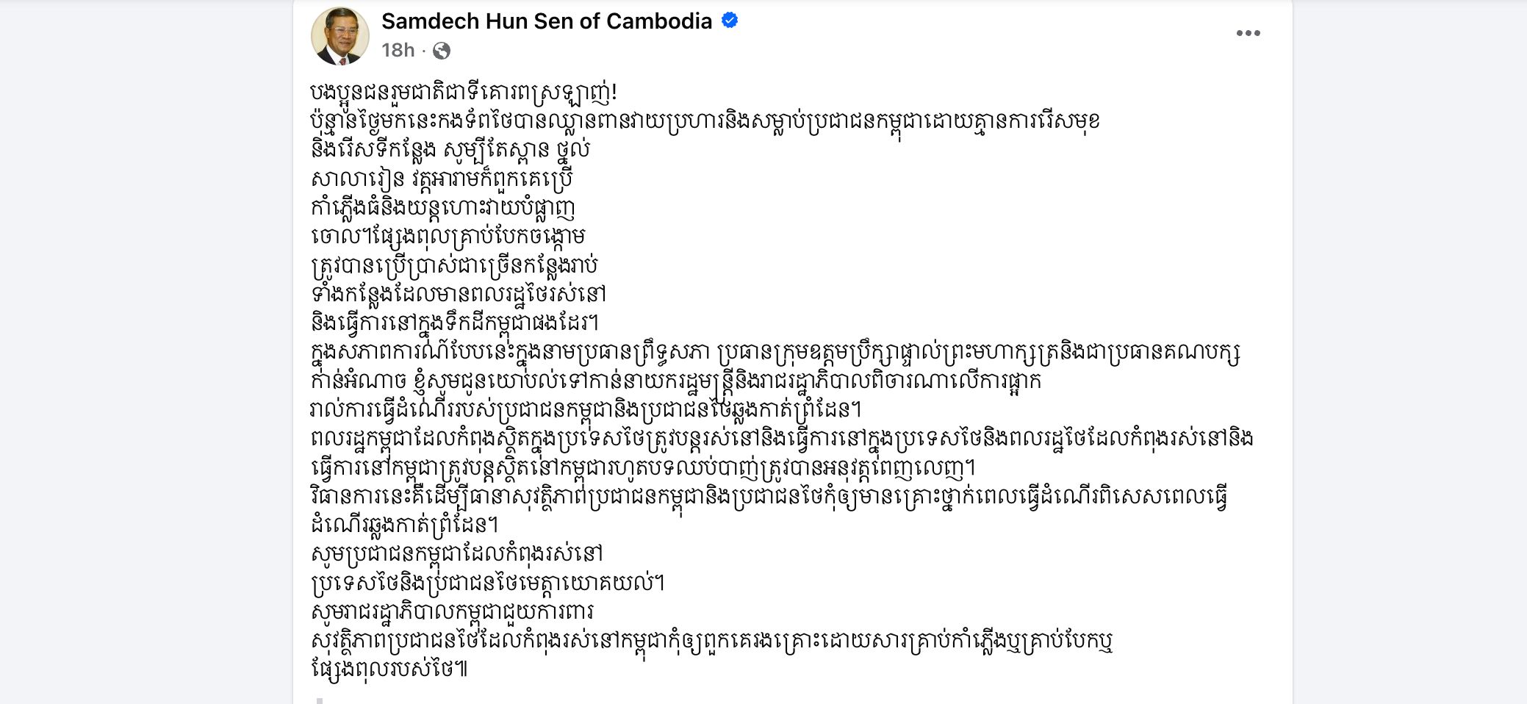Click the line starting "ទាំងកន្លែងដែលមានពលរដ្ឋថៃ"
The image size is (1527, 704).
click(459, 294)
